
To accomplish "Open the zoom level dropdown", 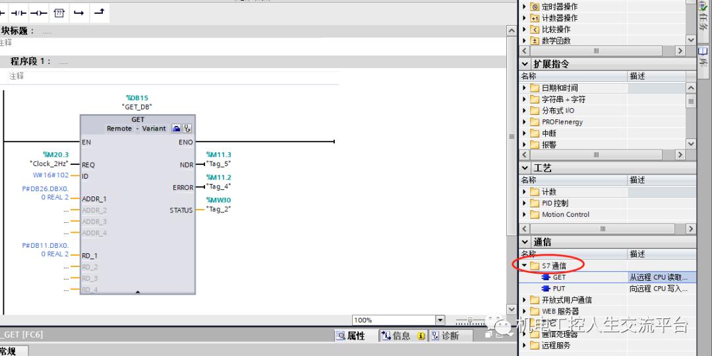I will pyautogui.click(x=440, y=320).
